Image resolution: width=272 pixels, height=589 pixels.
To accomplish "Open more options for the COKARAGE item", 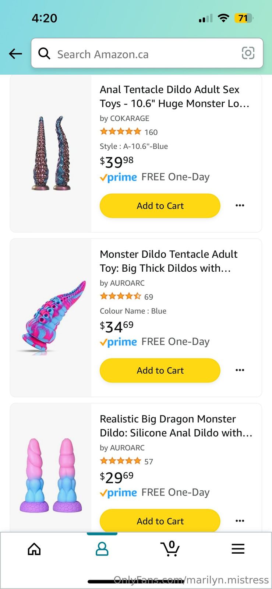I will click(x=240, y=205).
